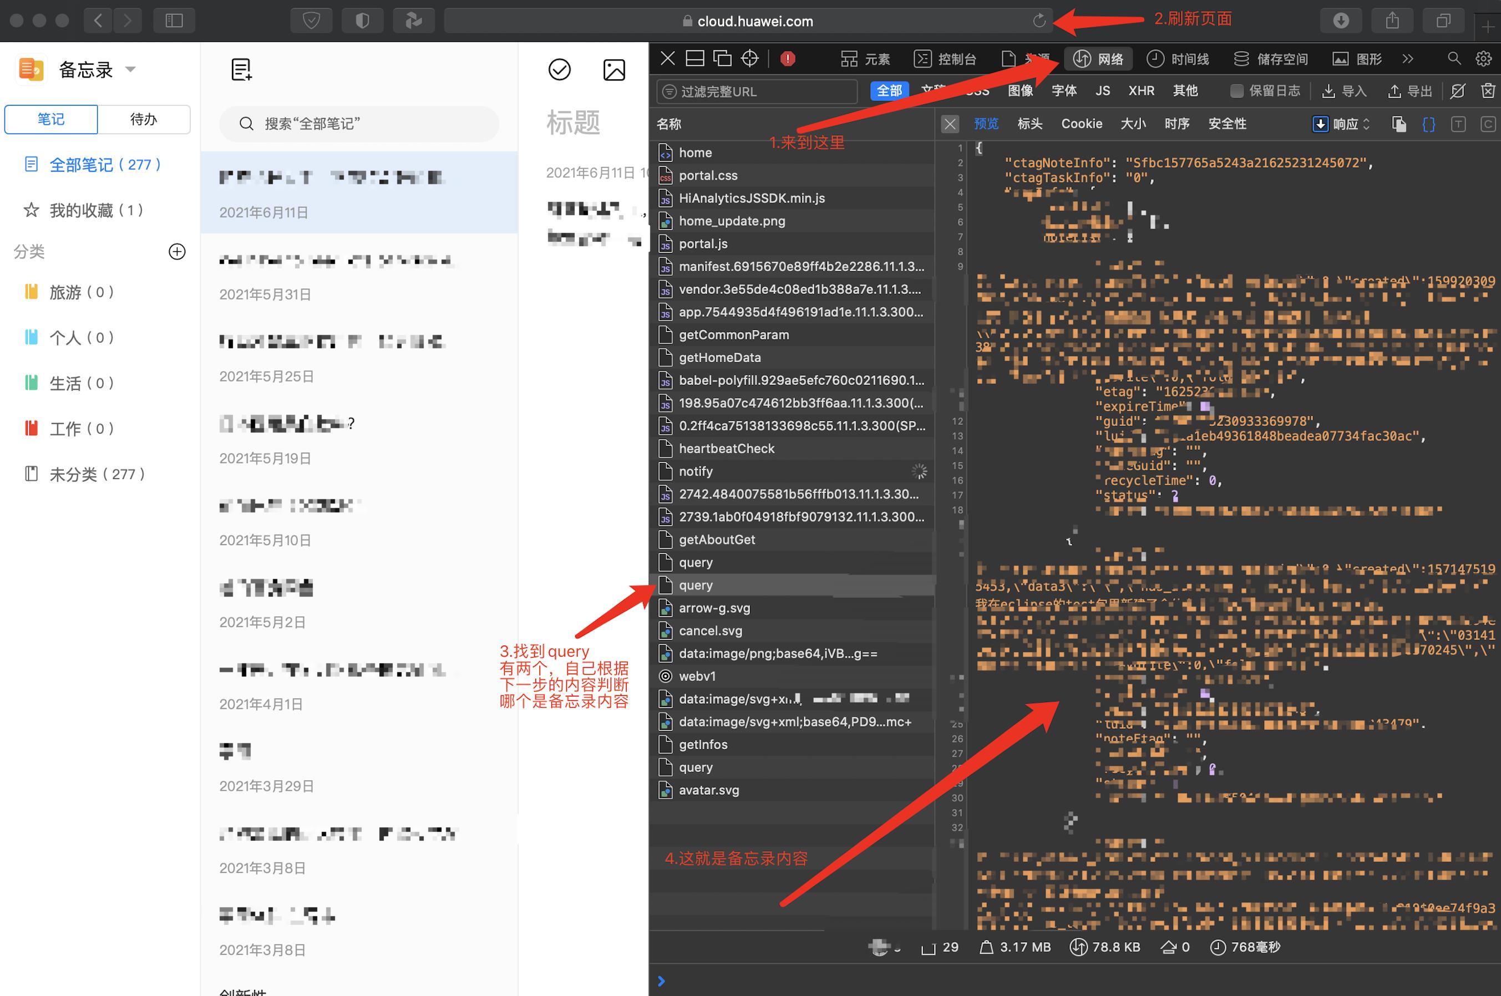Open 全部笔记 (277) in the sidebar

[x=93, y=165]
